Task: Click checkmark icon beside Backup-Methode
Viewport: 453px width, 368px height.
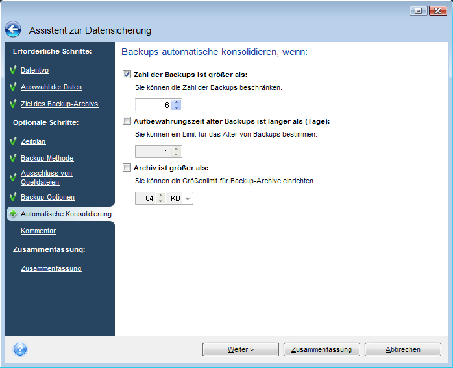Action: tap(12, 158)
